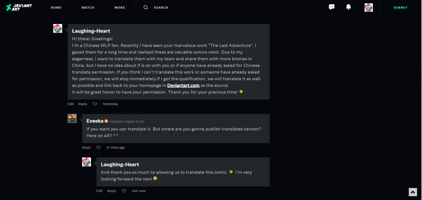422x200 pixels.
Task: Go to the Home menu item
Action: tap(56, 7)
